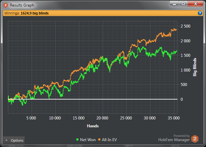Click the green Net Won legend swatch

pyautogui.click(x=77, y=140)
